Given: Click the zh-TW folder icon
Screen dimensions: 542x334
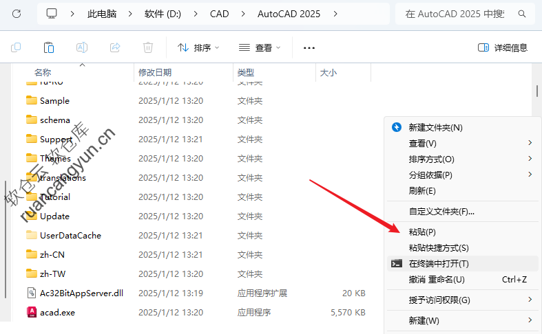Looking at the screenshot, I should coord(32,274).
